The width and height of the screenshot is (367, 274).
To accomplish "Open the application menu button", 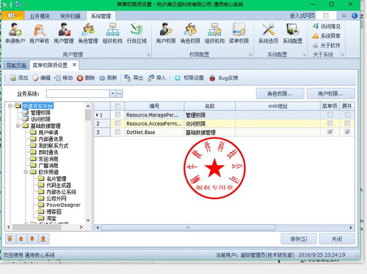I will pyautogui.click(x=13, y=16).
